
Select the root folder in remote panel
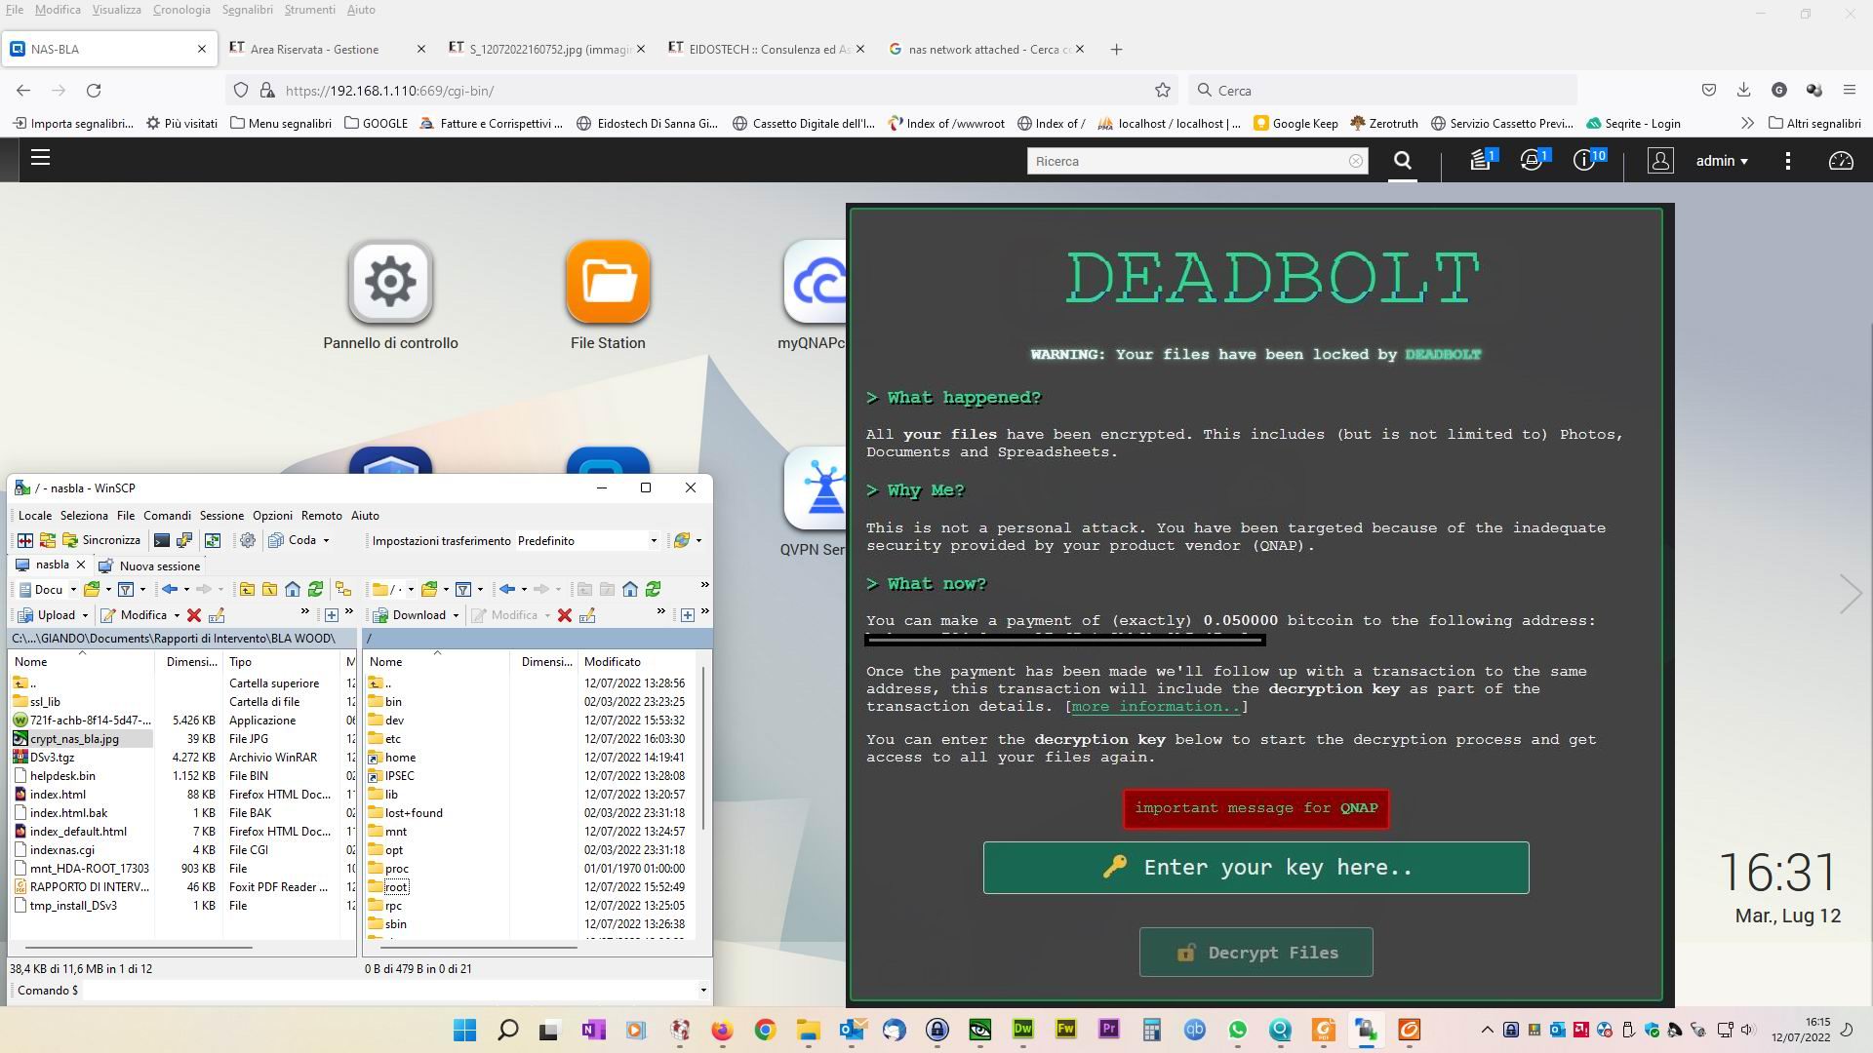[x=396, y=887]
